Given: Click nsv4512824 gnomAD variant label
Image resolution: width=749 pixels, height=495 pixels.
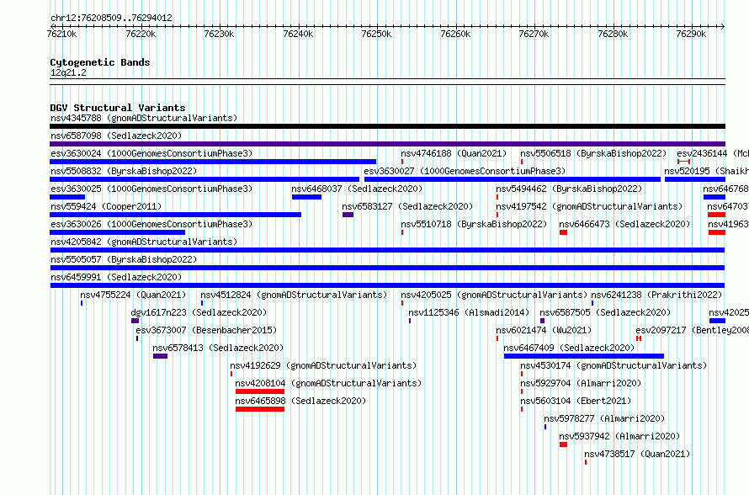Looking at the screenshot, I should (x=294, y=295).
